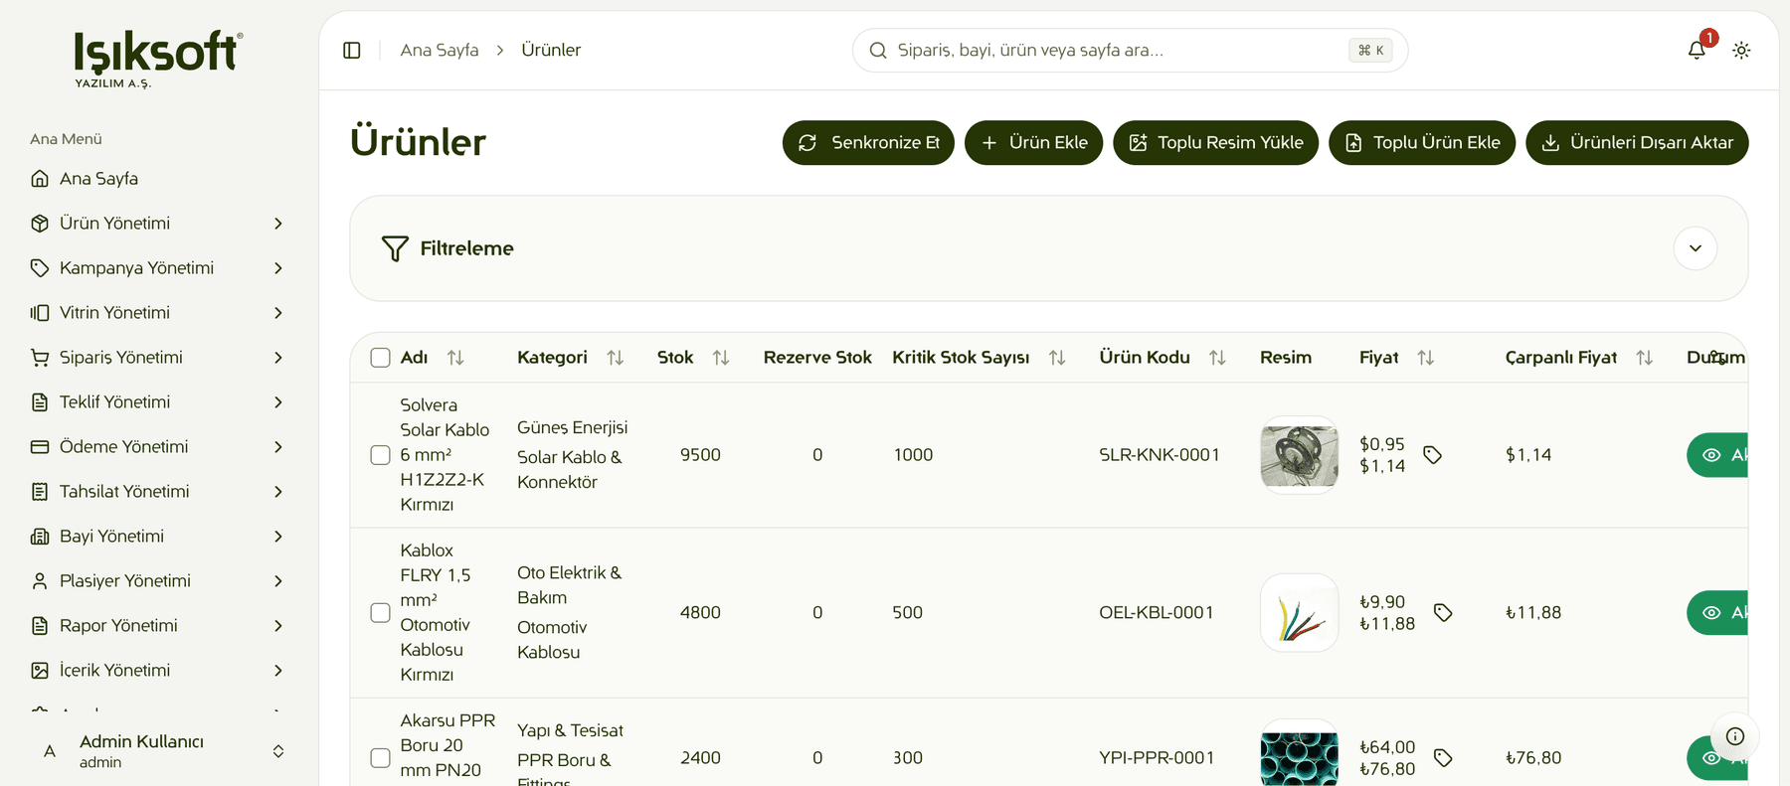Click the Senkronize Et button

868,143
